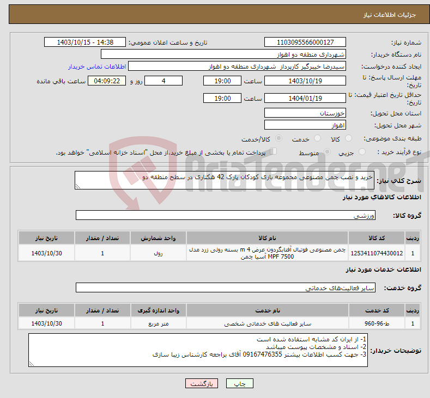Click the گروه کالا field ورزشی
The height and width of the screenshot is (398, 430).
point(226,215)
